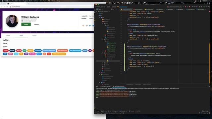
Task: Open the Twitter profile icon
Action: tap(90, 26)
